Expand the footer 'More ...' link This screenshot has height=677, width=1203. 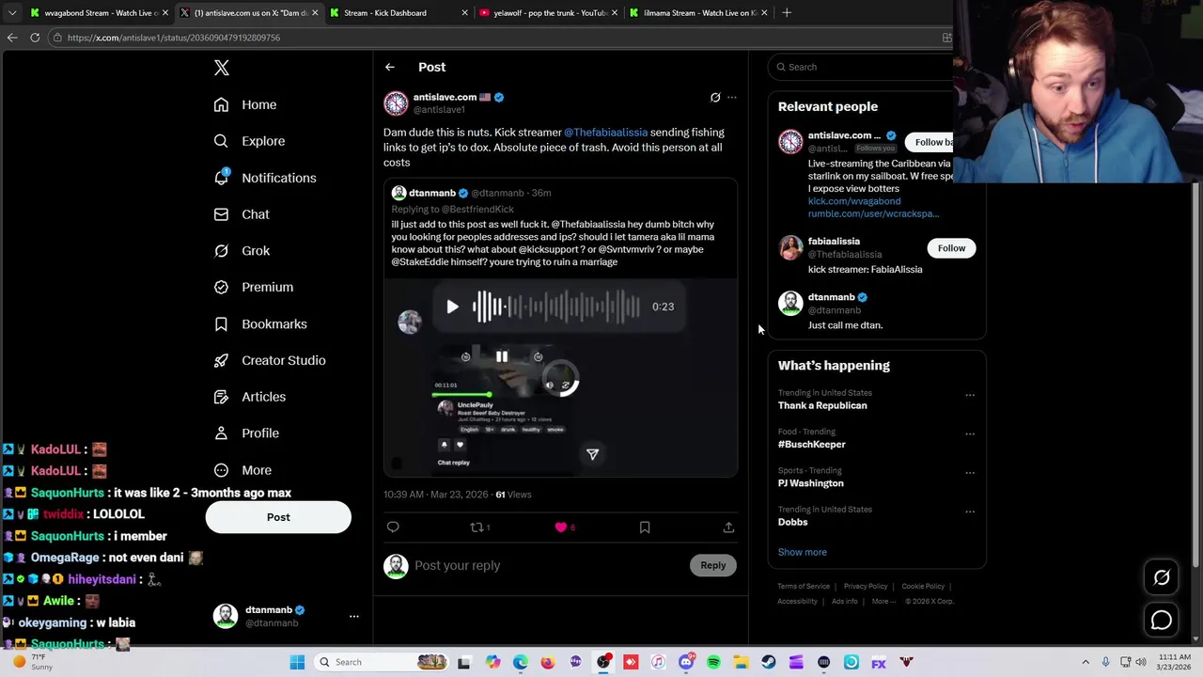[x=884, y=601]
